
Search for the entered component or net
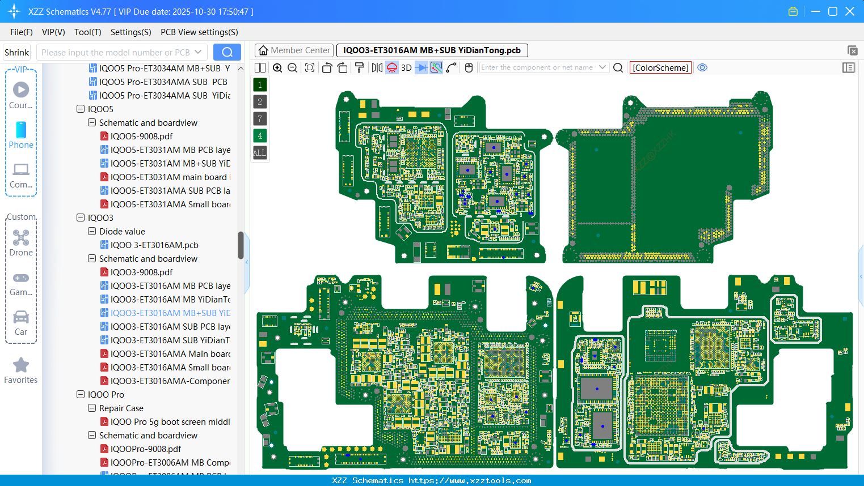point(618,68)
